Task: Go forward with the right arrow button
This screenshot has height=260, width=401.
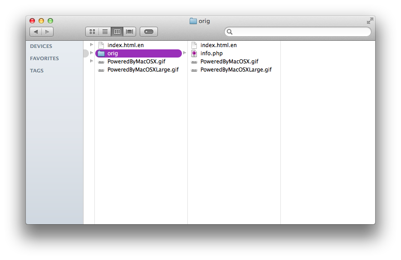Action: 47,32
